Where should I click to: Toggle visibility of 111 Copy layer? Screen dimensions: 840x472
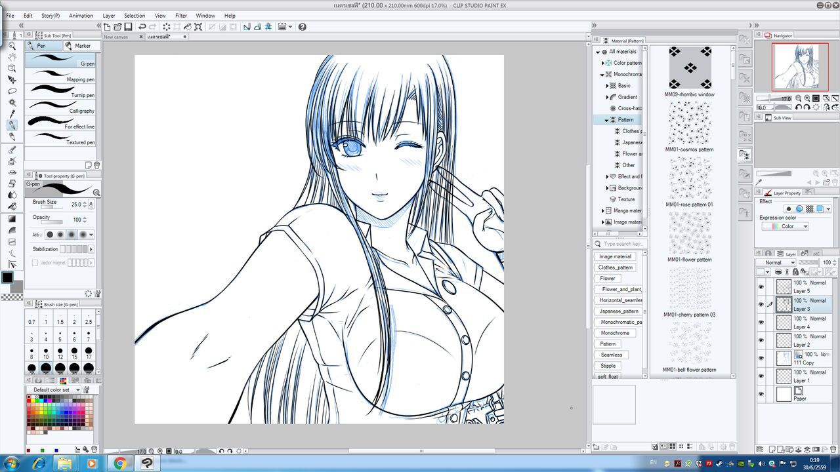point(761,358)
